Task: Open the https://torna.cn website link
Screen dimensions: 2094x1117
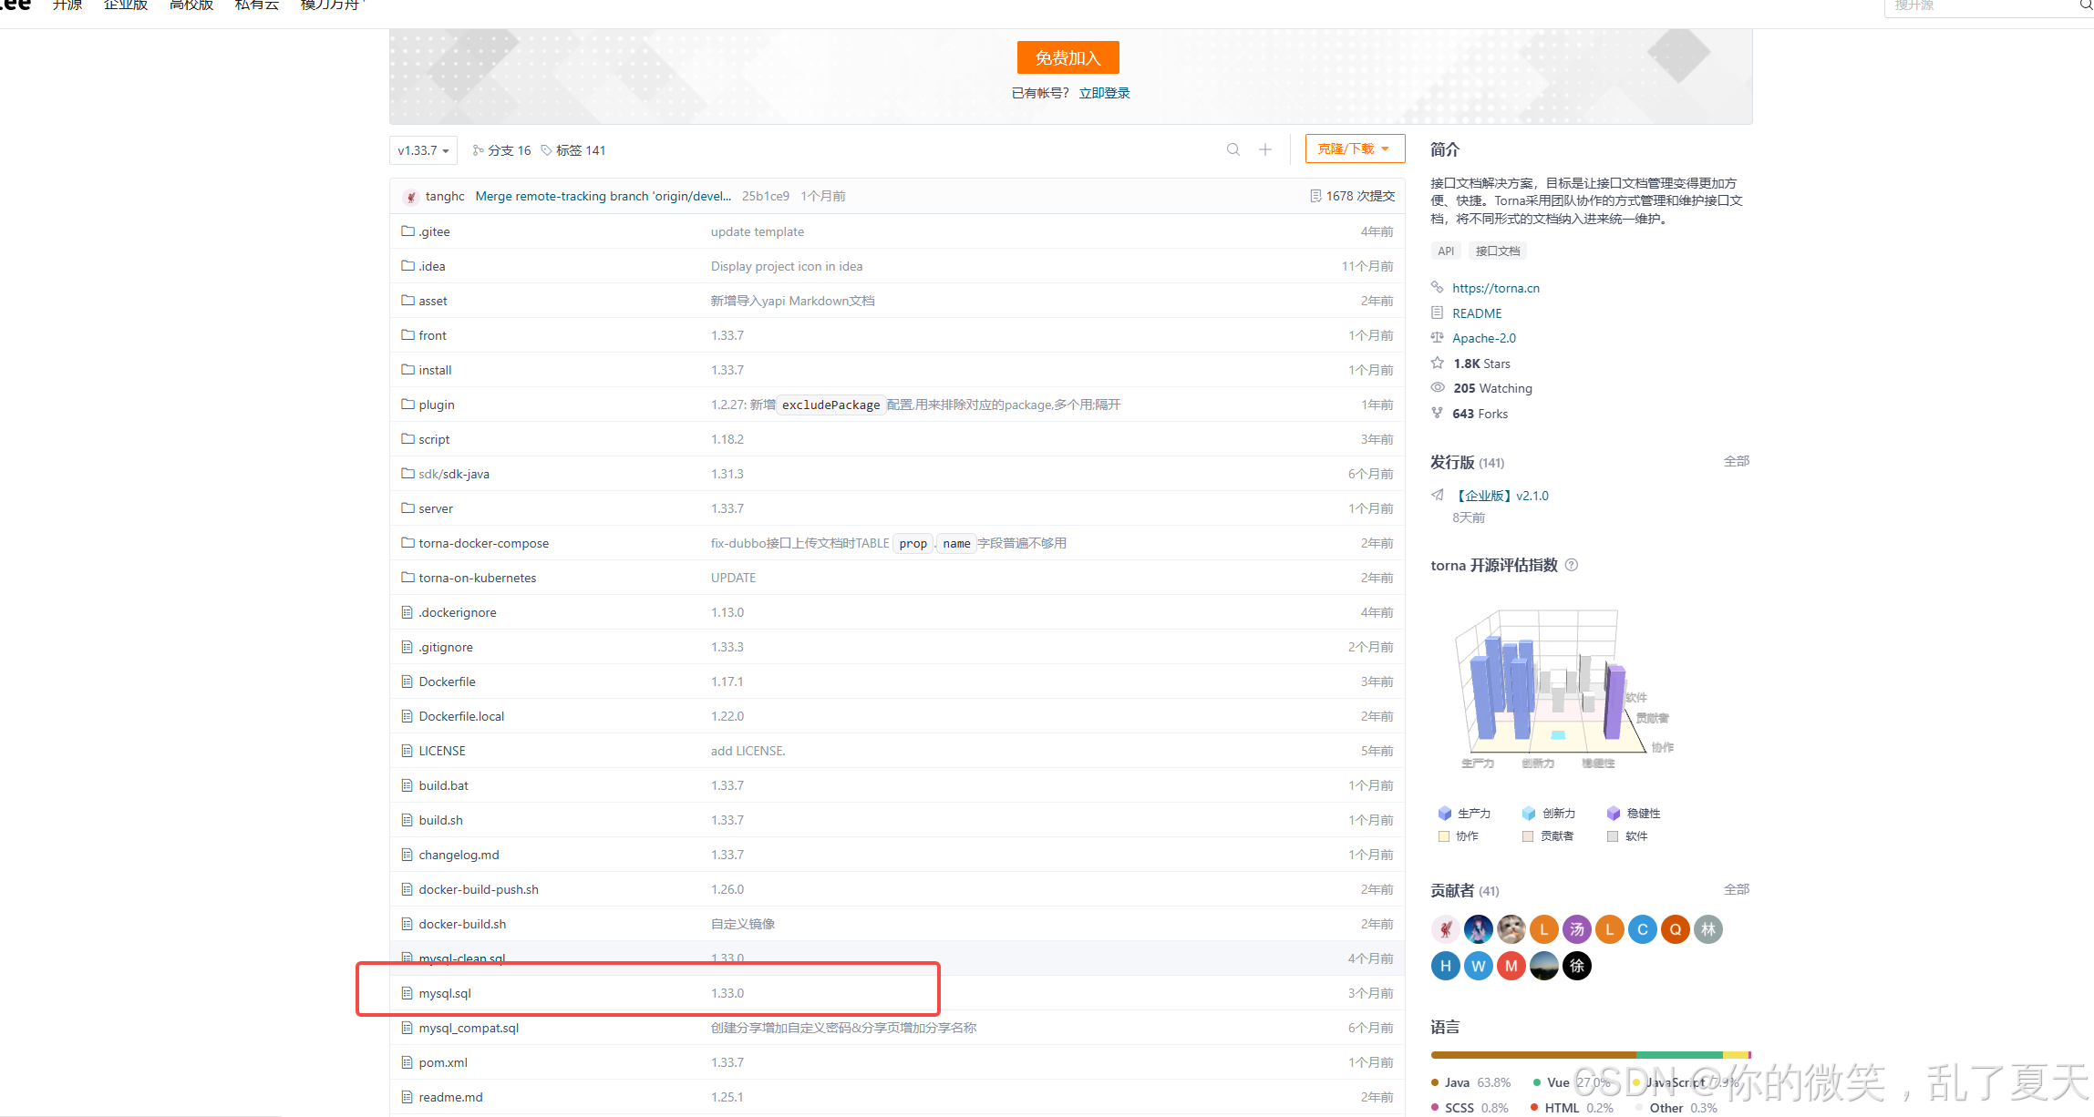Action: tap(1496, 288)
